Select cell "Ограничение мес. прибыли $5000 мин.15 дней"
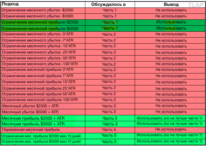Image resolution: width=206 pixels, height=146 pixels. click(x=43, y=142)
